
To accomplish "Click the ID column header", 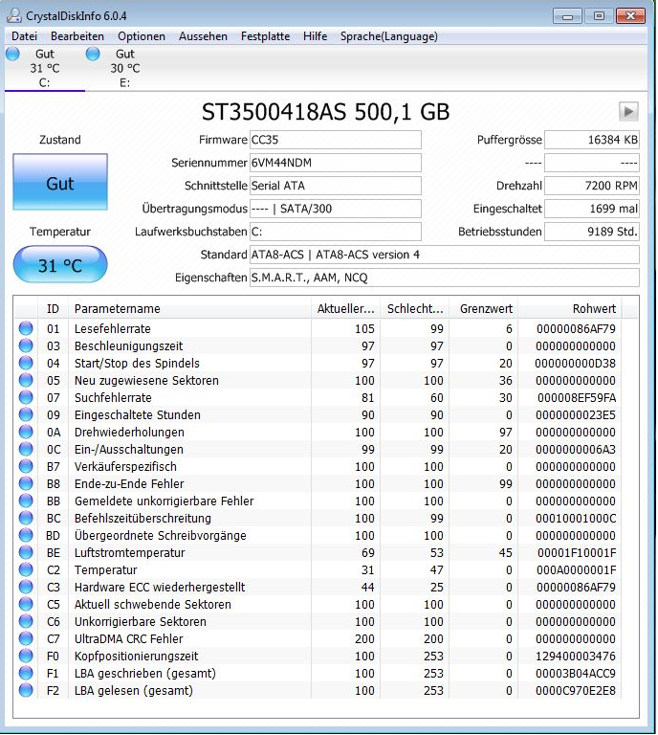I will 53,309.
